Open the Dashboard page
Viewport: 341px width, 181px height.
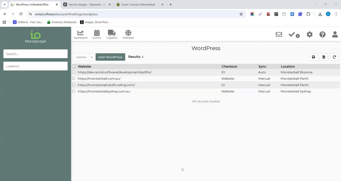coord(81,34)
